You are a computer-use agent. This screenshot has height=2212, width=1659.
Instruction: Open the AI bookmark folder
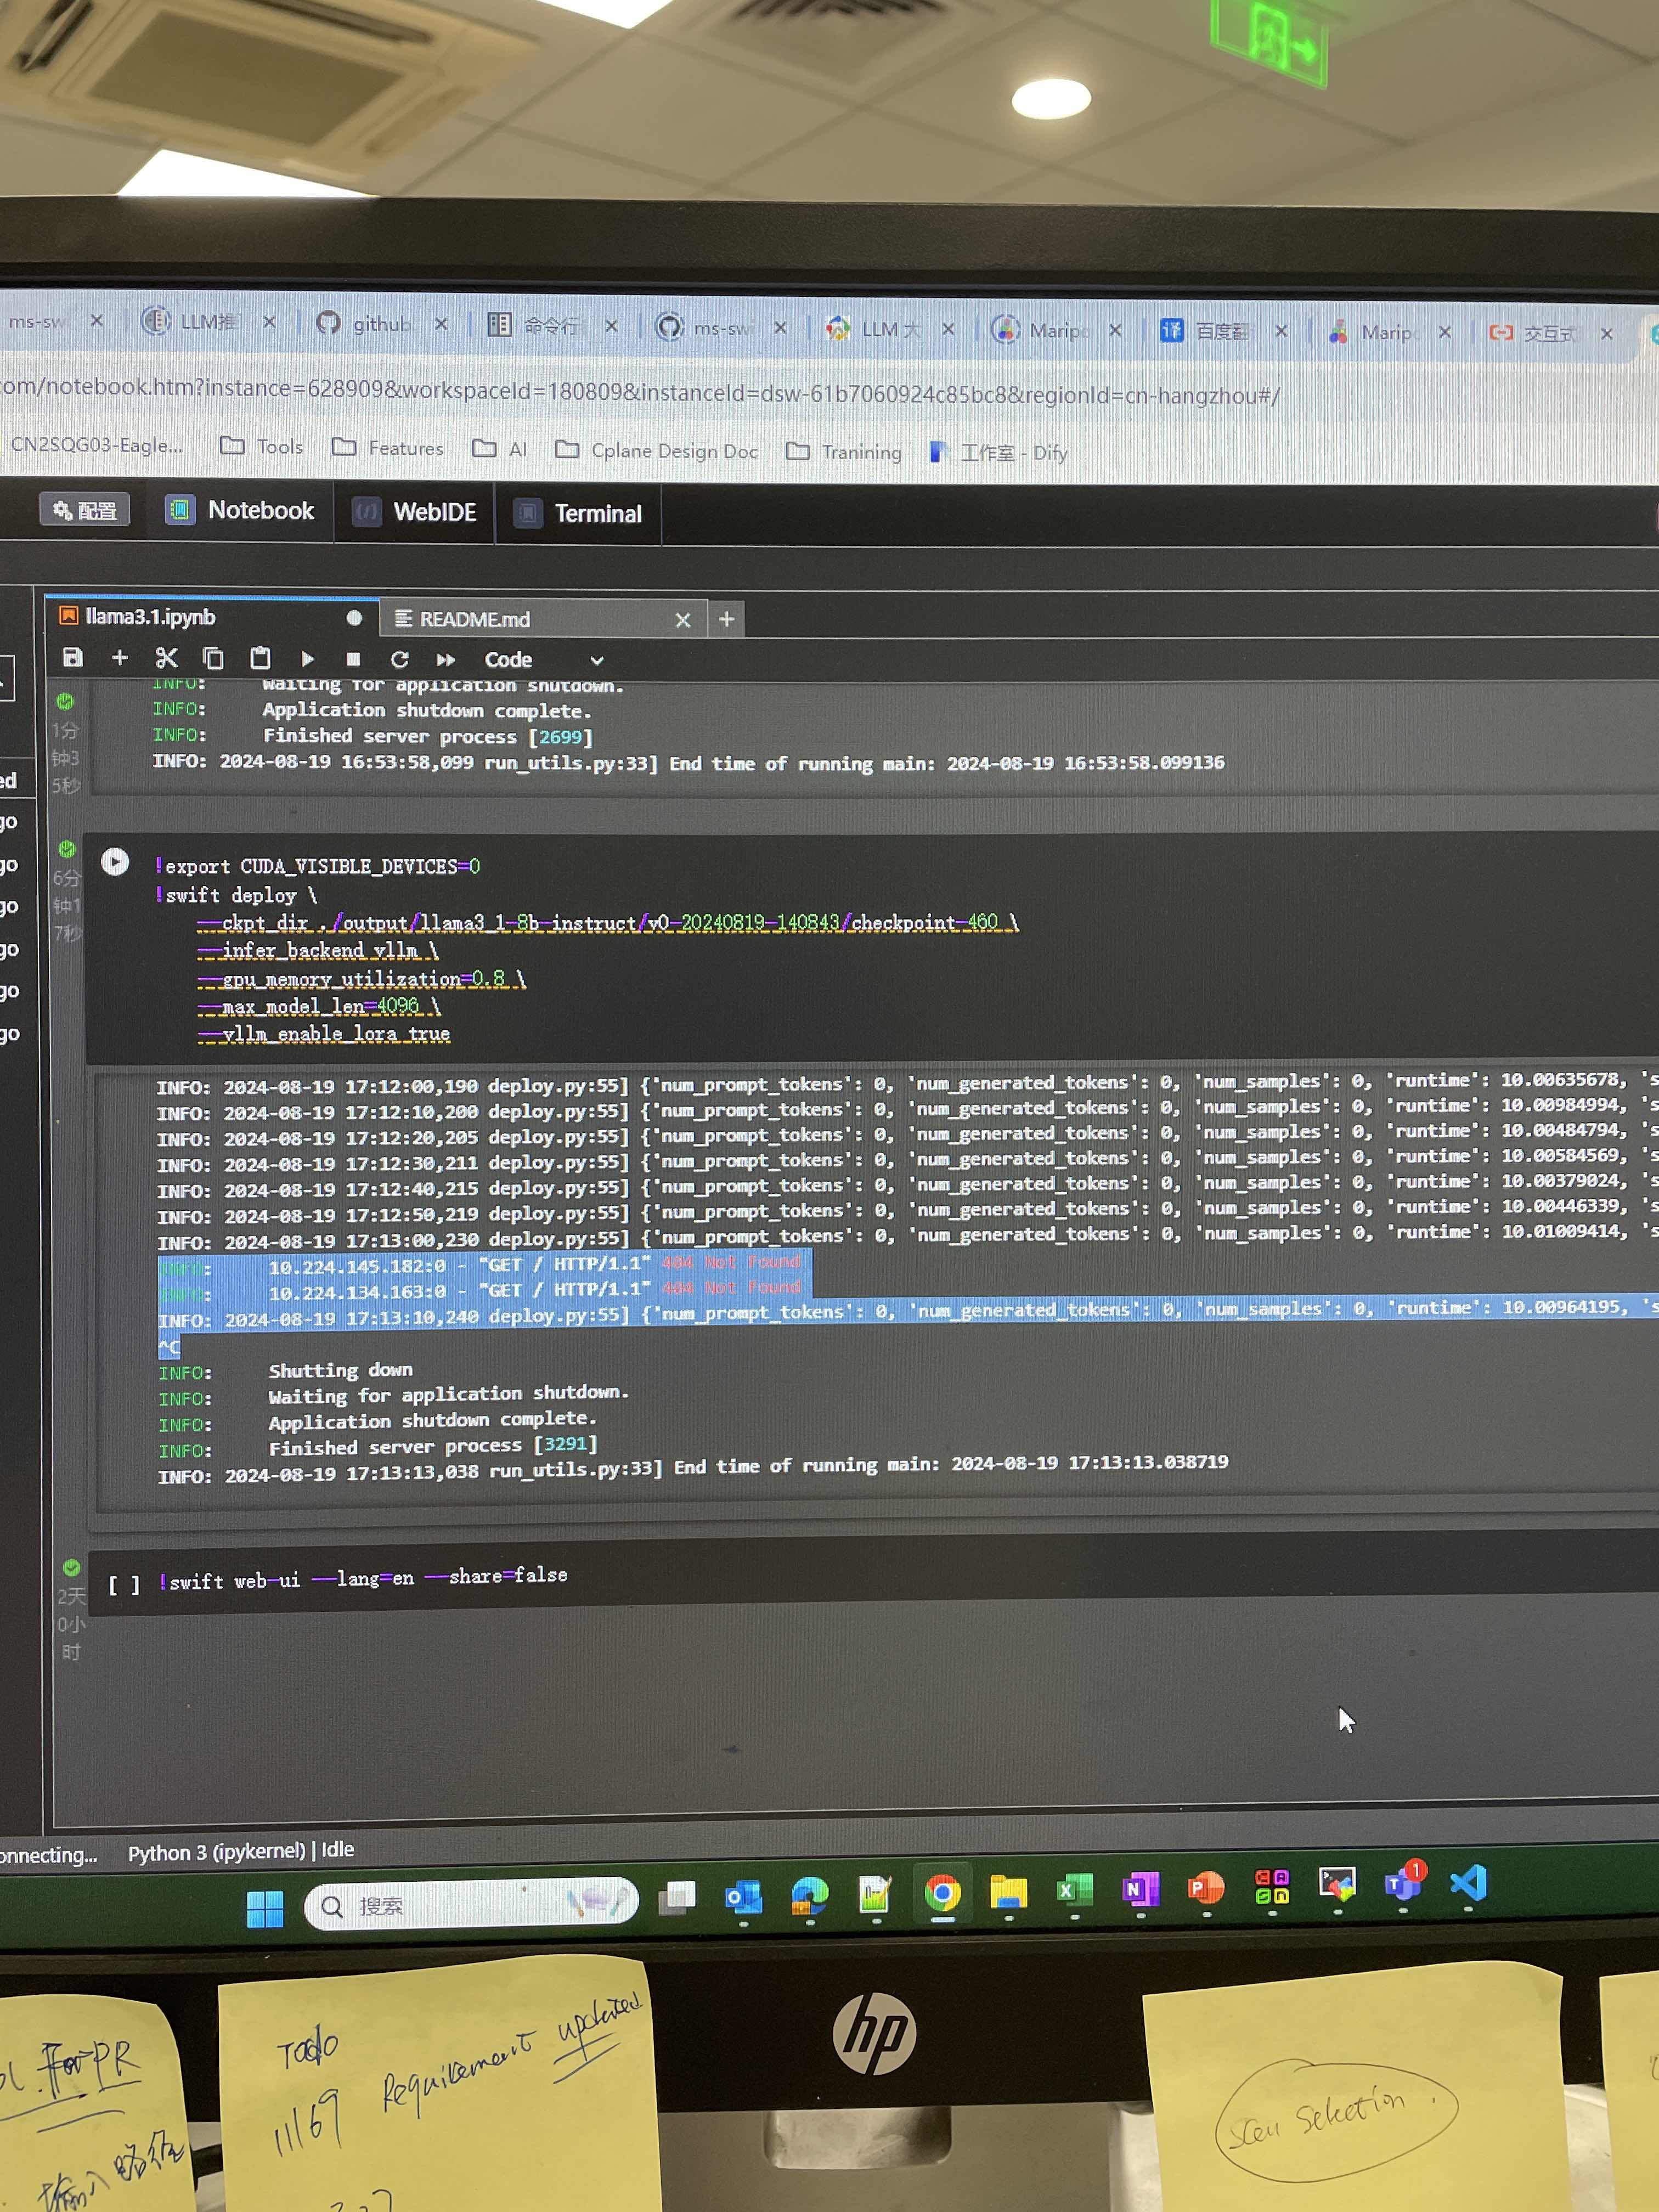coord(499,449)
